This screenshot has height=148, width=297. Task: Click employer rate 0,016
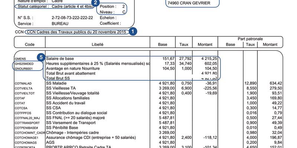(251, 113)
